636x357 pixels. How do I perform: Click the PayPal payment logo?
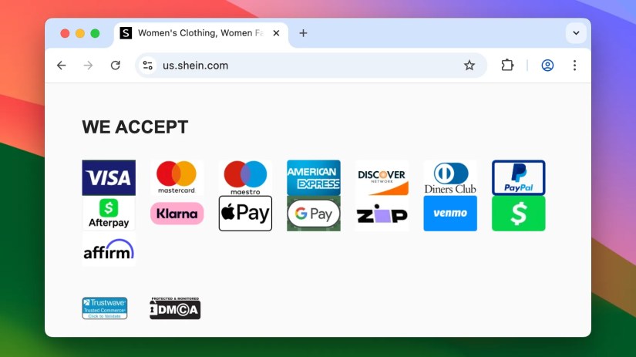(x=518, y=177)
